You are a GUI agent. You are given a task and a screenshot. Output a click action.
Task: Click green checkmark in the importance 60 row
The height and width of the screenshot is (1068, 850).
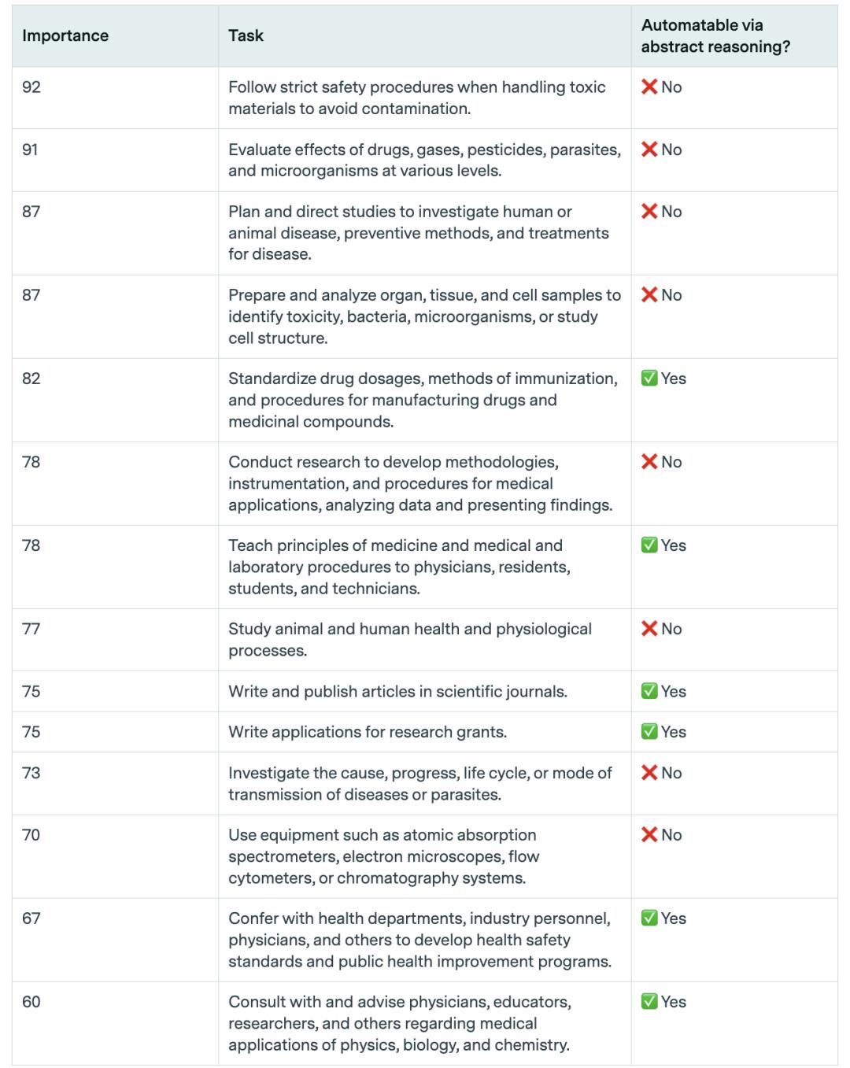(649, 1002)
